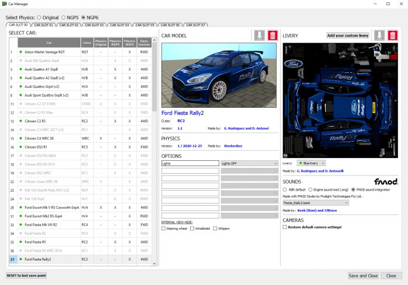Switch to CAR SLOT 05 tab

click(x=145, y=25)
